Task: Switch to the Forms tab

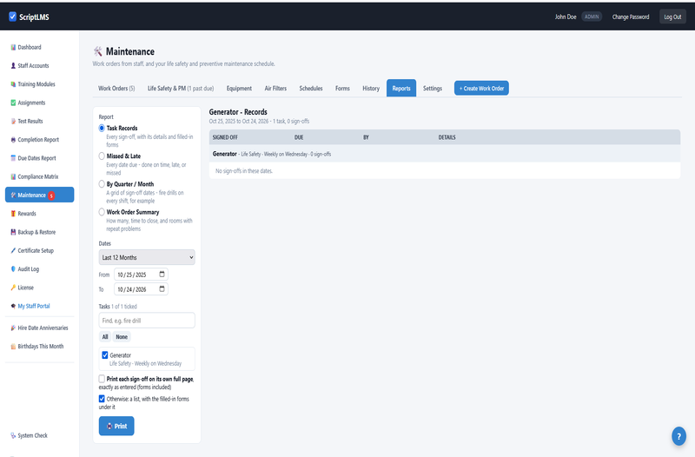Action: point(342,89)
